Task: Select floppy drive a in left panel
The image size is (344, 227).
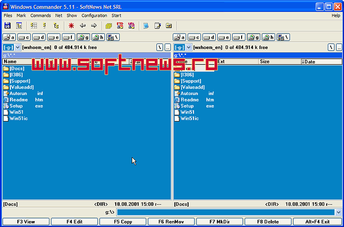Action: click(x=9, y=37)
